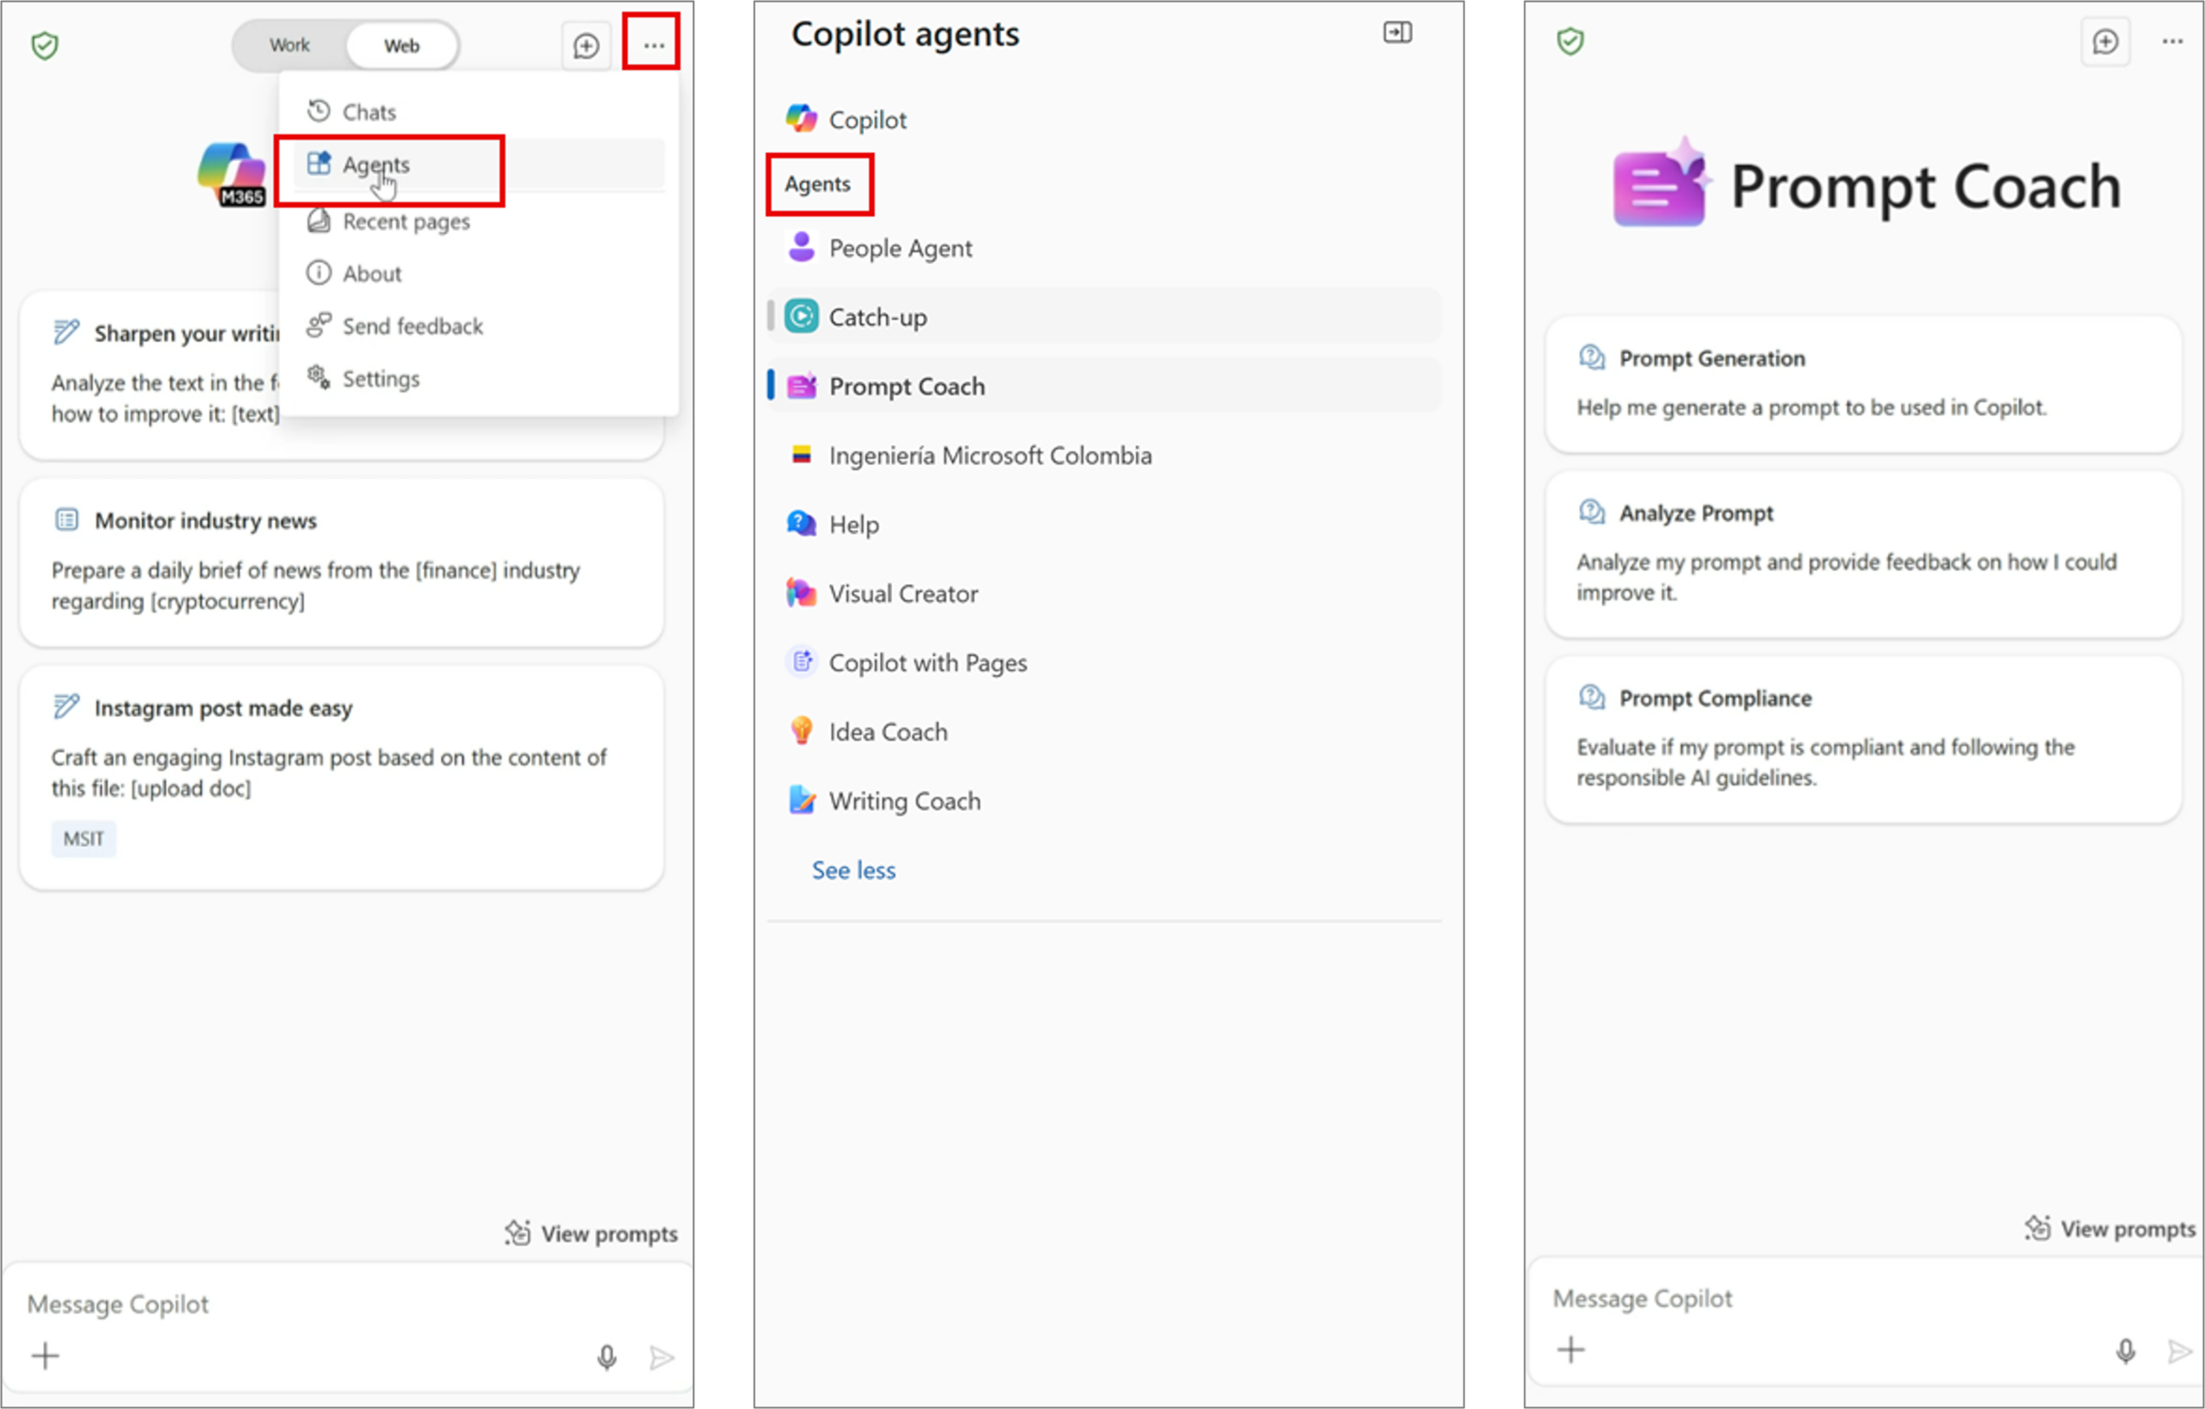Screen dimensions: 2205x1409
Task: Click the green shield icon in left panel
Action: (x=45, y=45)
